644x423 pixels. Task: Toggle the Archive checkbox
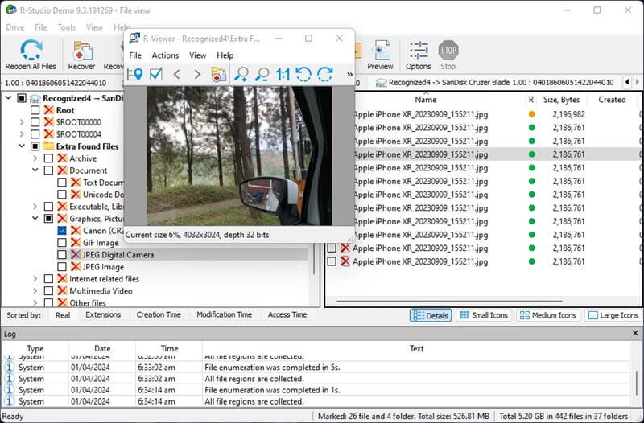tap(48, 158)
